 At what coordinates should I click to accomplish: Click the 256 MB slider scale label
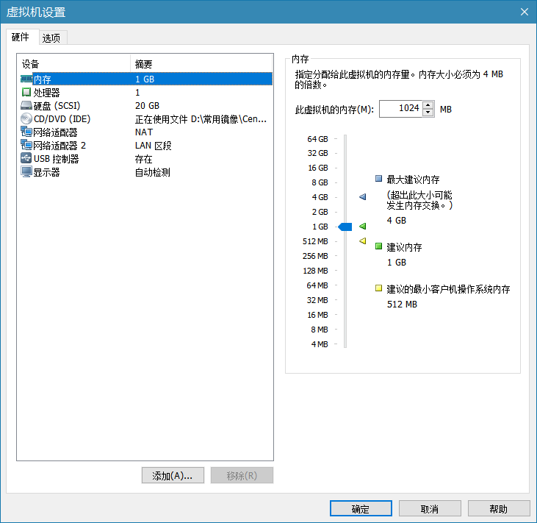[315, 256]
